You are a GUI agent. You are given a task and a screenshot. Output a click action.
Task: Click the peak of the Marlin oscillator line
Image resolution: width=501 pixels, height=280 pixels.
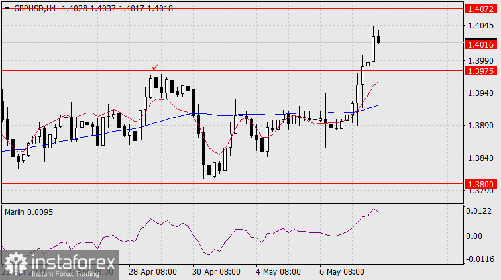click(x=374, y=209)
